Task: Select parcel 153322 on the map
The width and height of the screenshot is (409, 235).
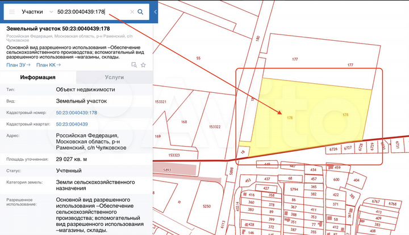Action: click(x=215, y=127)
